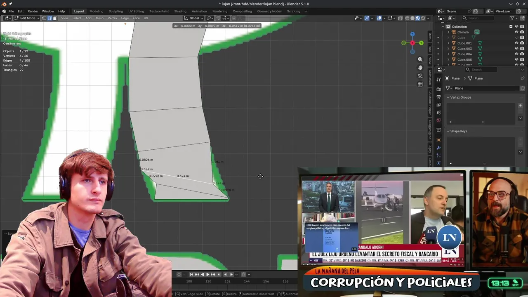Click the viewport zoom magnifier icon
Image resolution: width=528 pixels, height=297 pixels.
[420, 59]
